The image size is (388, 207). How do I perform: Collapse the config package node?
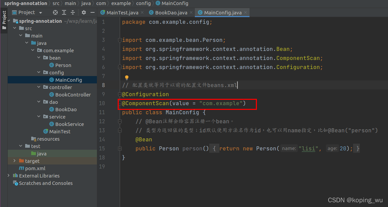pos(39,72)
